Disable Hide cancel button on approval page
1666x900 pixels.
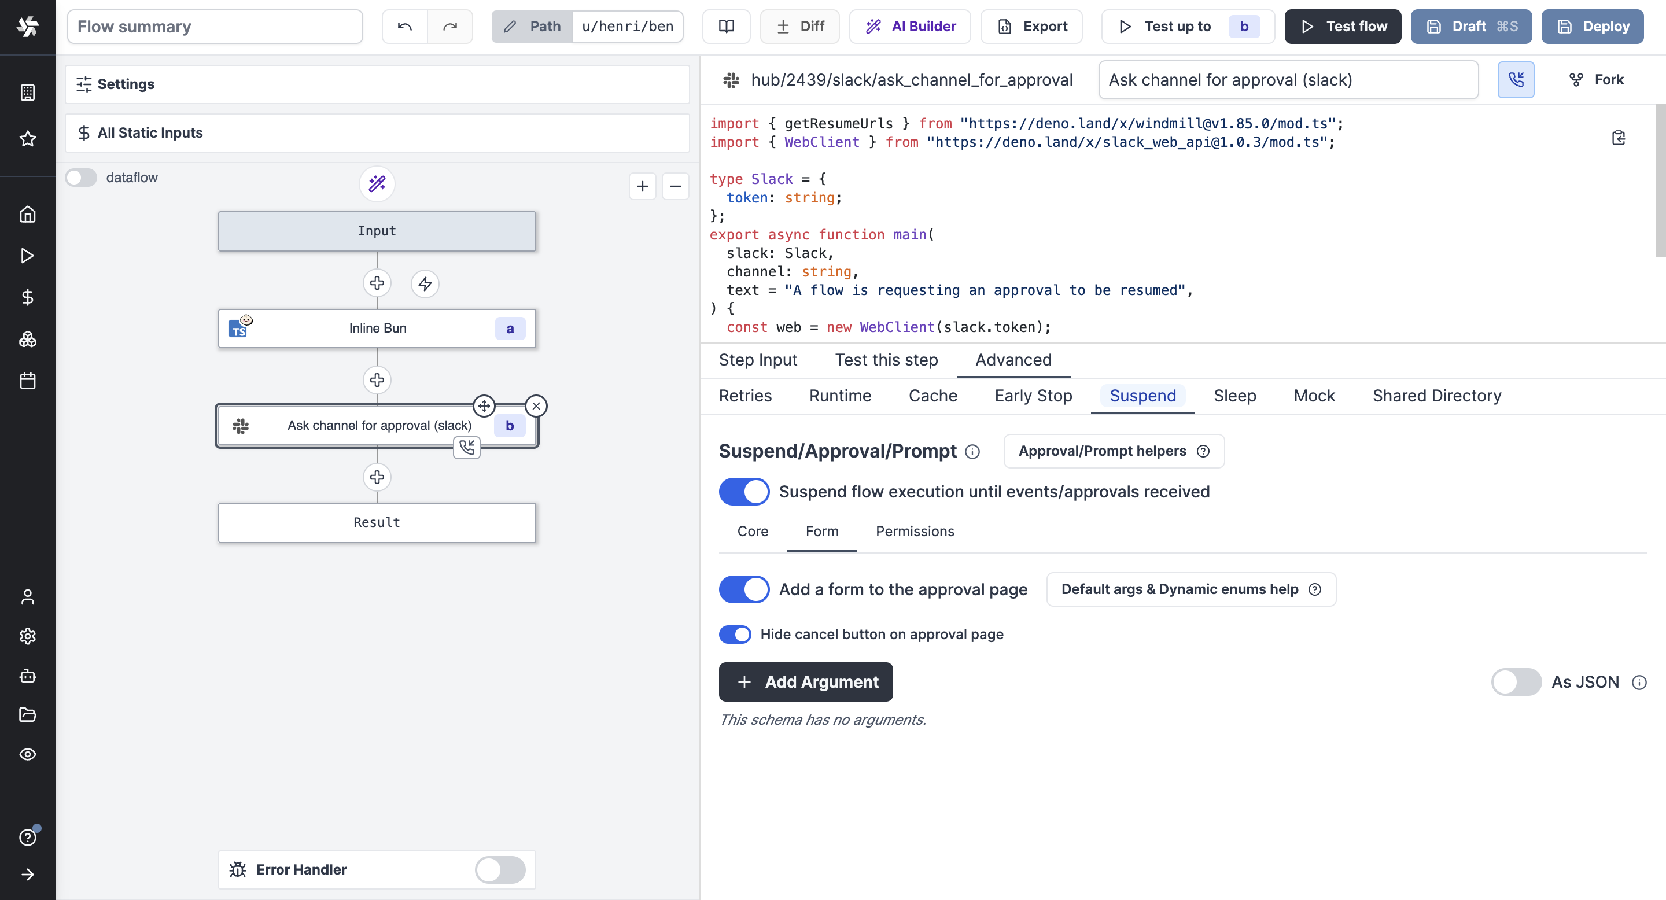735,635
